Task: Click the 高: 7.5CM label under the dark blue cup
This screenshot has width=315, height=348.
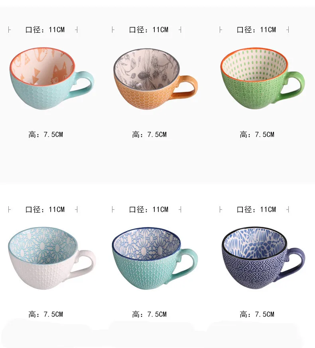Action: (x=257, y=314)
